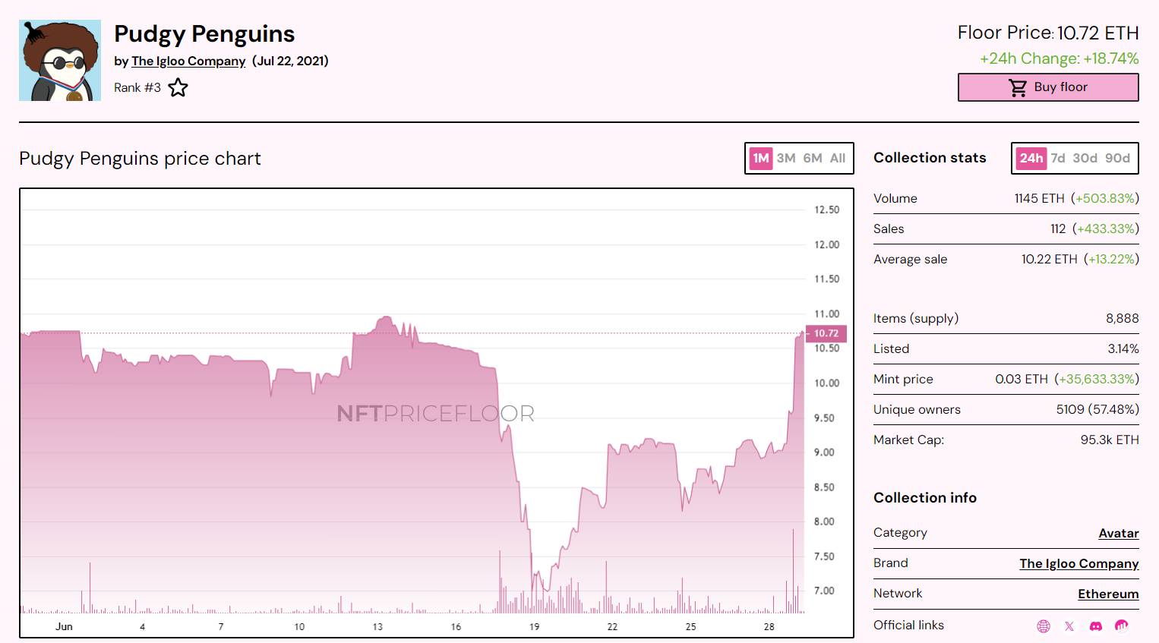Click the Floor Price 10.72 ETH text
The width and height of the screenshot is (1159, 643).
tap(1048, 33)
